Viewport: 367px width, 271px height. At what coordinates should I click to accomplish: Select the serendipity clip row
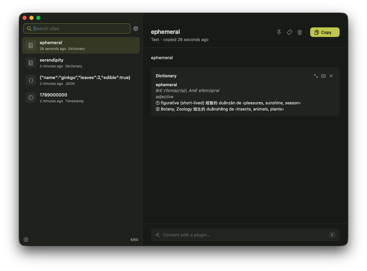81,63
